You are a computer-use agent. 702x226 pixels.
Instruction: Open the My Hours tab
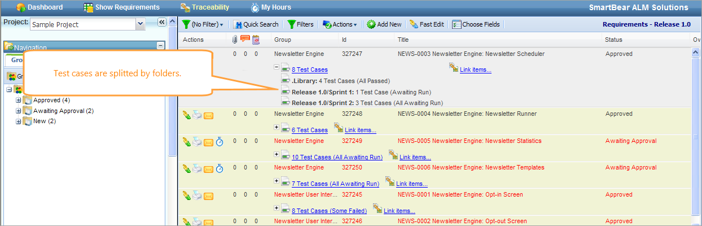click(x=271, y=7)
